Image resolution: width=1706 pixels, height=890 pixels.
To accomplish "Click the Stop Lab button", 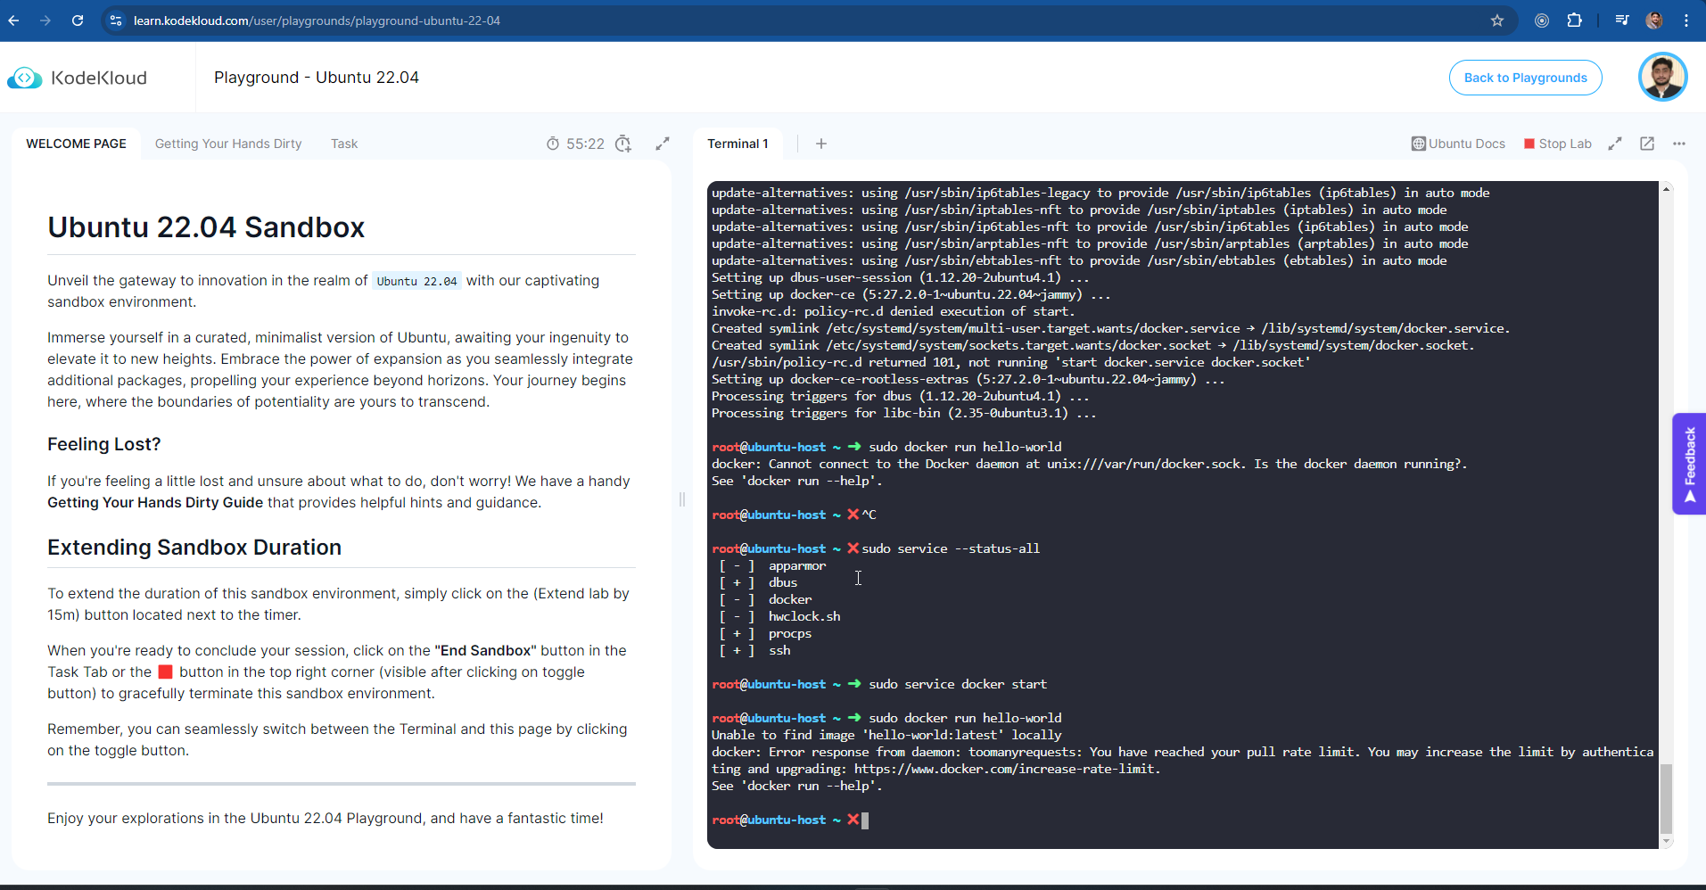I will pyautogui.click(x=1557, y=144).
